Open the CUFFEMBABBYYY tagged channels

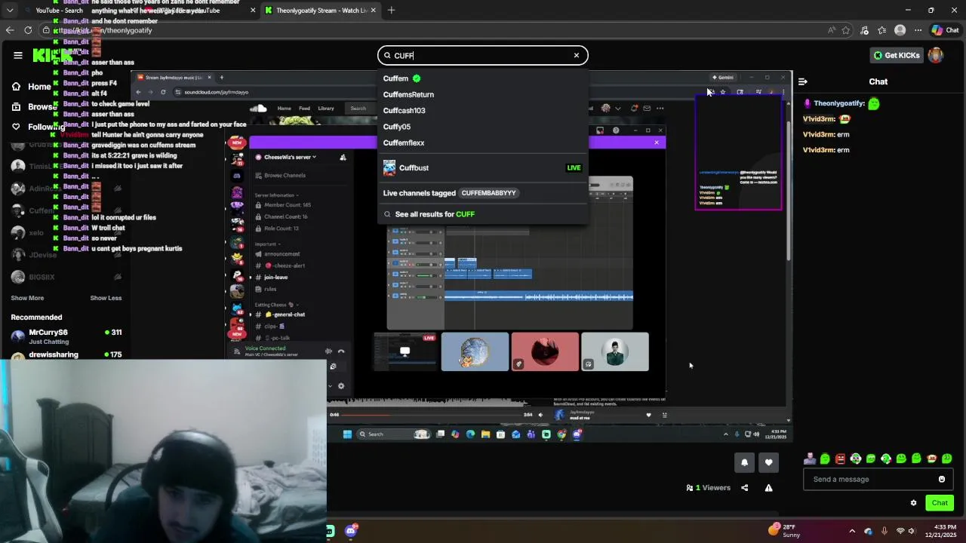click(489, 193)
